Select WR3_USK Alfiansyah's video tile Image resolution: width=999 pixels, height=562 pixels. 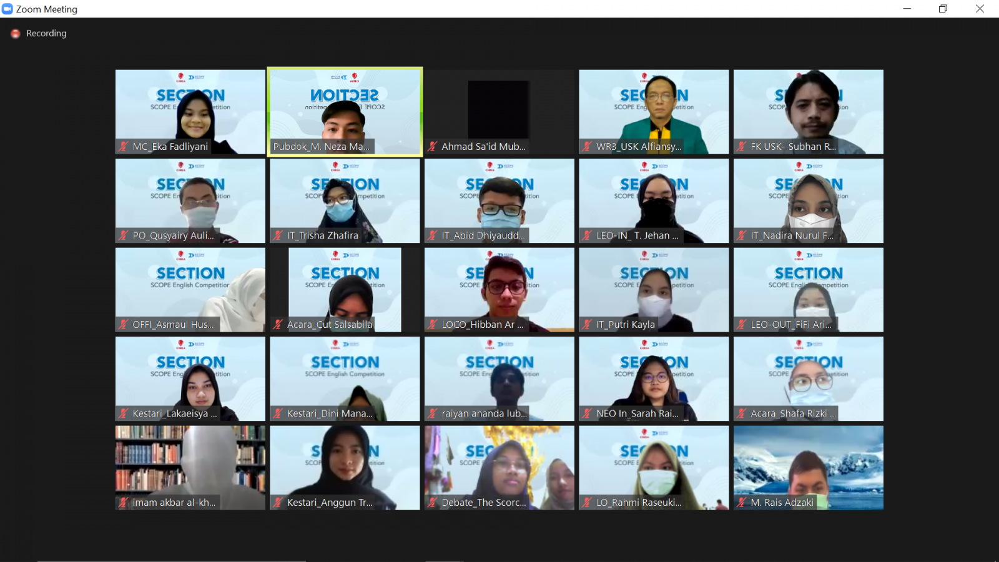tap(654, 106)
